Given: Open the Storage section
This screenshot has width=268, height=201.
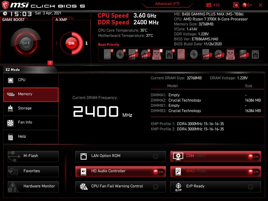Looking at the screenshot, I should 31,109.
